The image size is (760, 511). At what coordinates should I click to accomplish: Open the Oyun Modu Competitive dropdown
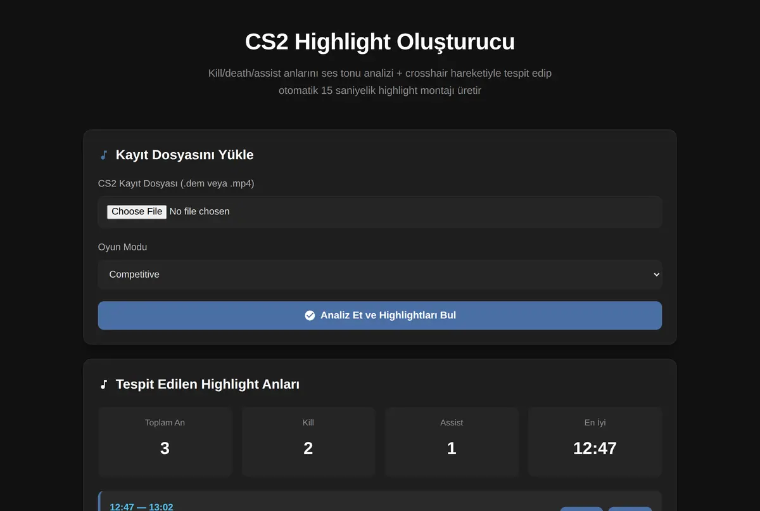pyautogui.click(x=380, y=275)
